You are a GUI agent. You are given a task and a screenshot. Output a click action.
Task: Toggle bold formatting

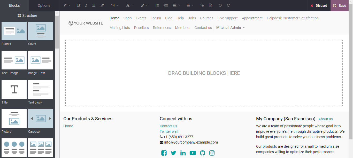[x=79, y=5]
